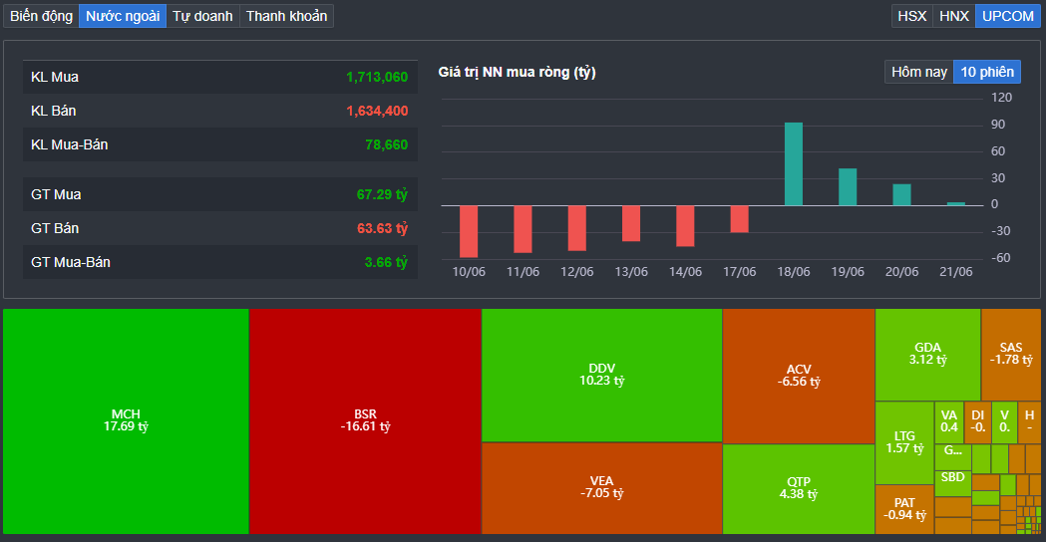1046x542 pixels.
Task: Click the Nước ngoài tab
Action: (123, 16)
